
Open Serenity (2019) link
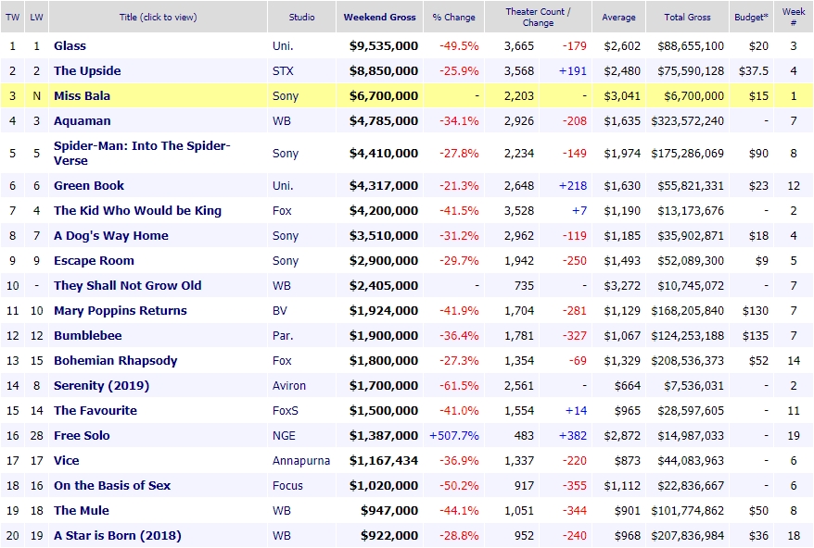(102, 385)
